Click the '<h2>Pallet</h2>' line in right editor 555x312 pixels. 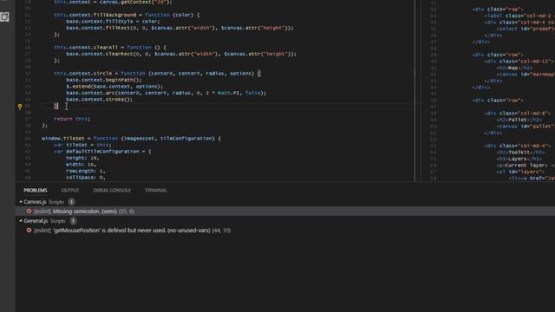[x=519, y=120]
